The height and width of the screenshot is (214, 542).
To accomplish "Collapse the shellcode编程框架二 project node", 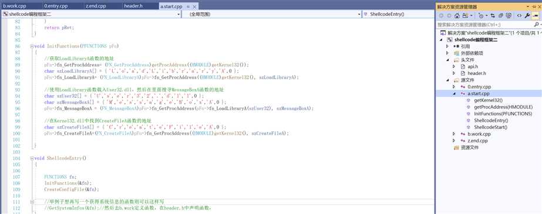I will click(x=441, y=40).
